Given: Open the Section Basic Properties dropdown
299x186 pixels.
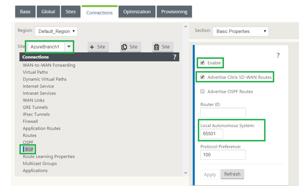Looking at the screenshot, I should point(241,31).
